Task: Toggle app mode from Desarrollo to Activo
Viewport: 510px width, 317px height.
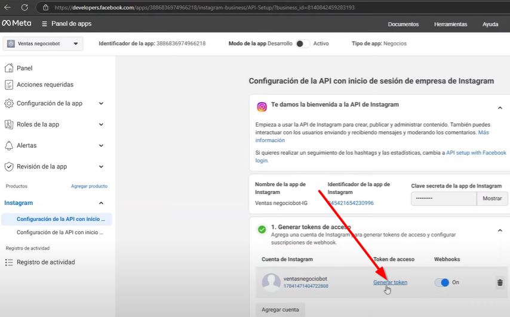Action: pyautogui.click(x=303, y=44)
